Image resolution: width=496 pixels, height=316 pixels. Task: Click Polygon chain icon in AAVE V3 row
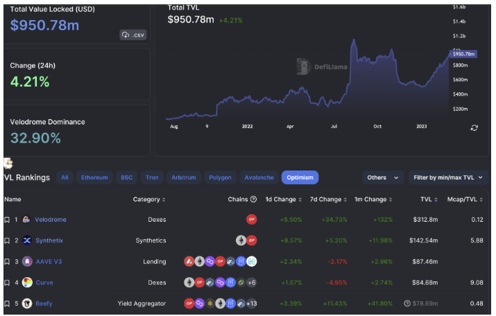pos(209,261)
